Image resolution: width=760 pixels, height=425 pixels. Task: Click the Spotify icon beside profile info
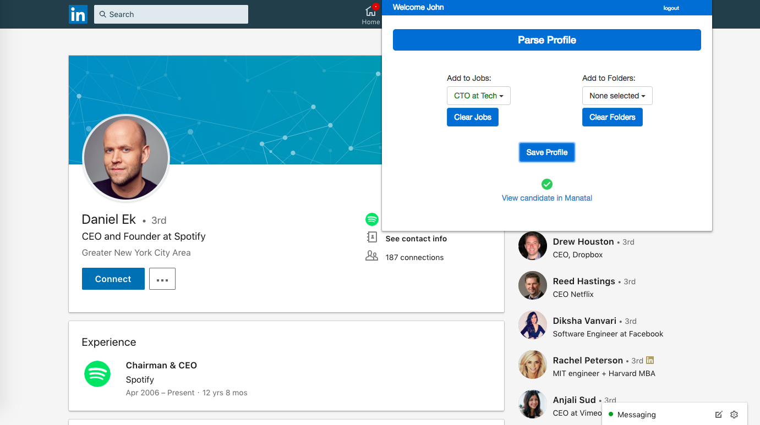coord(372,219)
